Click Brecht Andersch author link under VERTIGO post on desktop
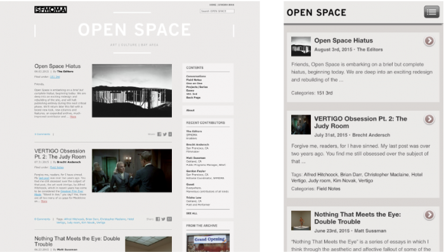 point(69,162)
